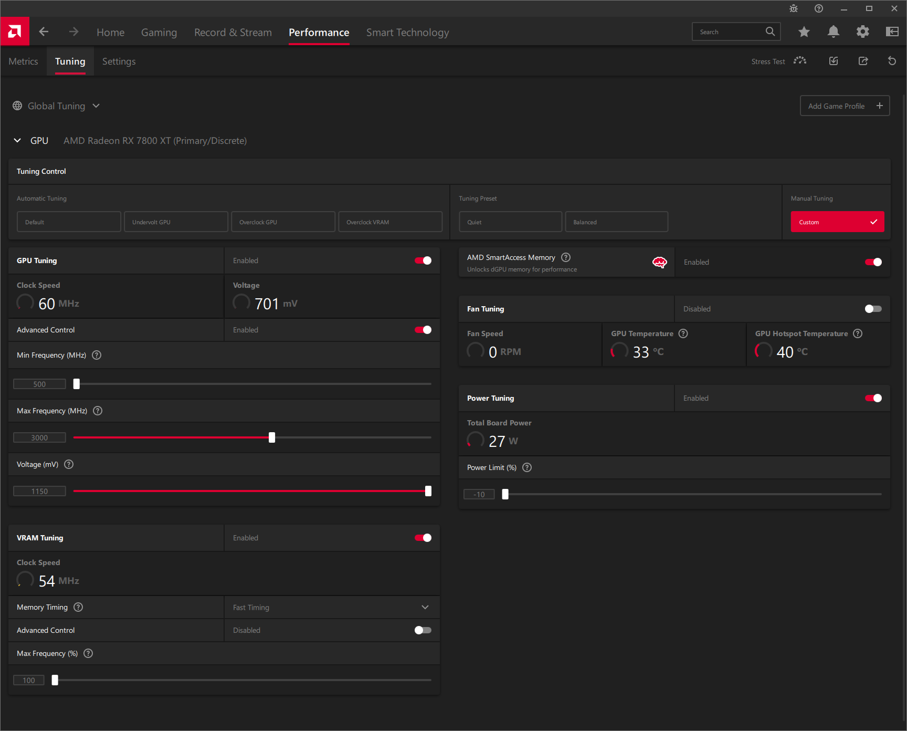Click the export profile icon
Viewport: 907px width, 731px height.
pos(863,61)
